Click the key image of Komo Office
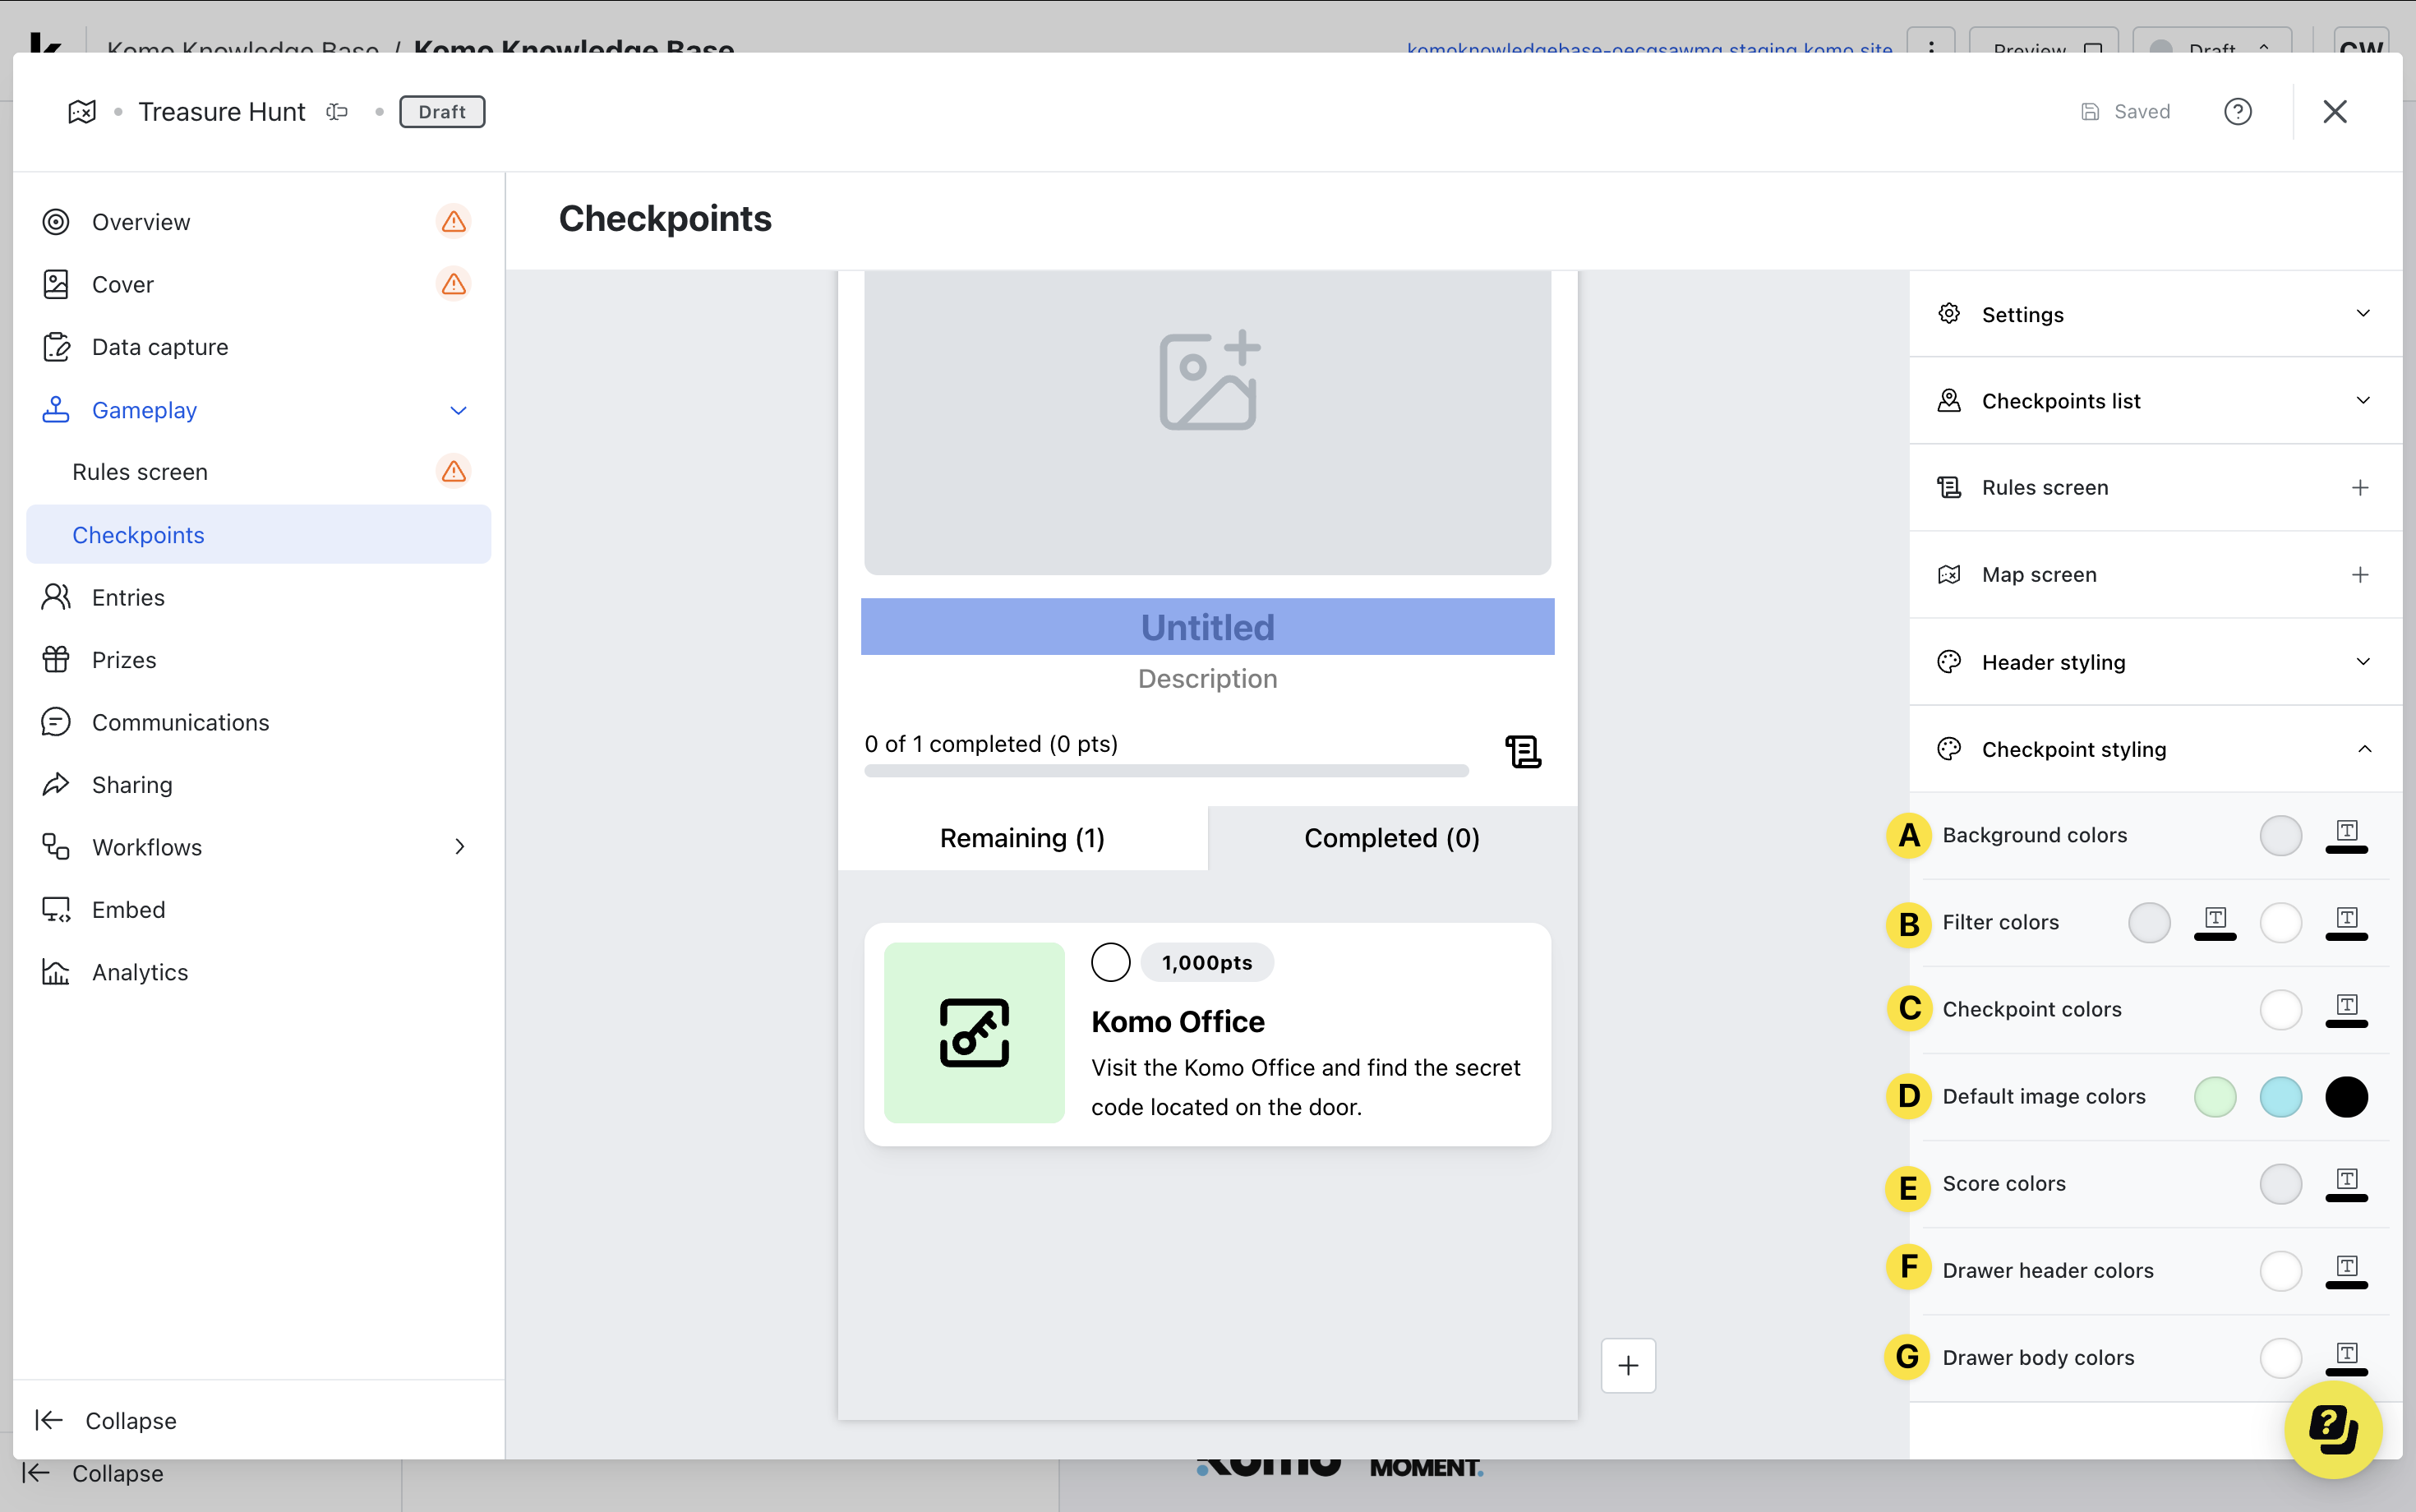 (974, 1032)
